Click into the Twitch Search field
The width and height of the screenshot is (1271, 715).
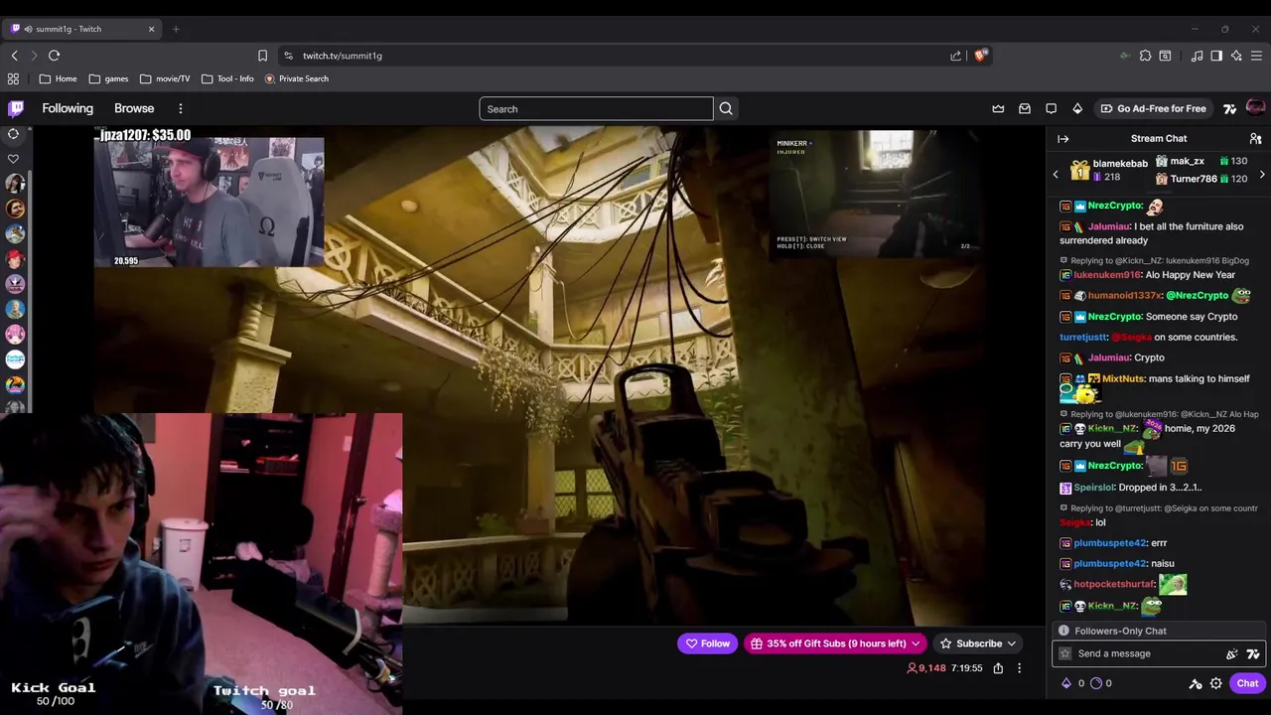596,109
